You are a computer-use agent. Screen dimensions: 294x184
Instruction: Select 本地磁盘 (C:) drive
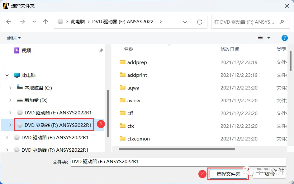38,88
